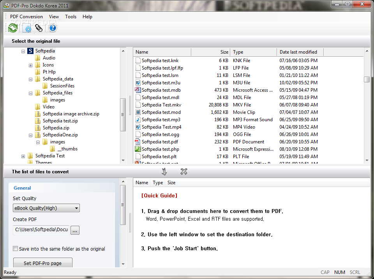Screen dimensions: 374x279
Task: Click the General panel scrollbar thumb
Action: 123,205
